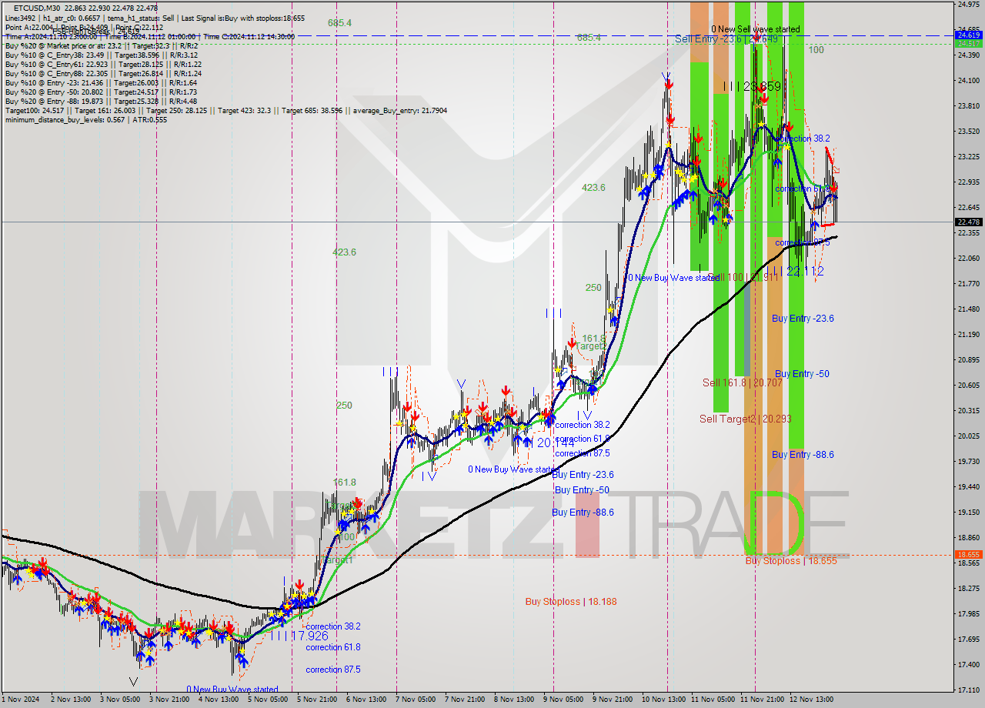Select the 'Buy Stoploss | 18.188' label
The image size is (985, 708).
(571, 602)
